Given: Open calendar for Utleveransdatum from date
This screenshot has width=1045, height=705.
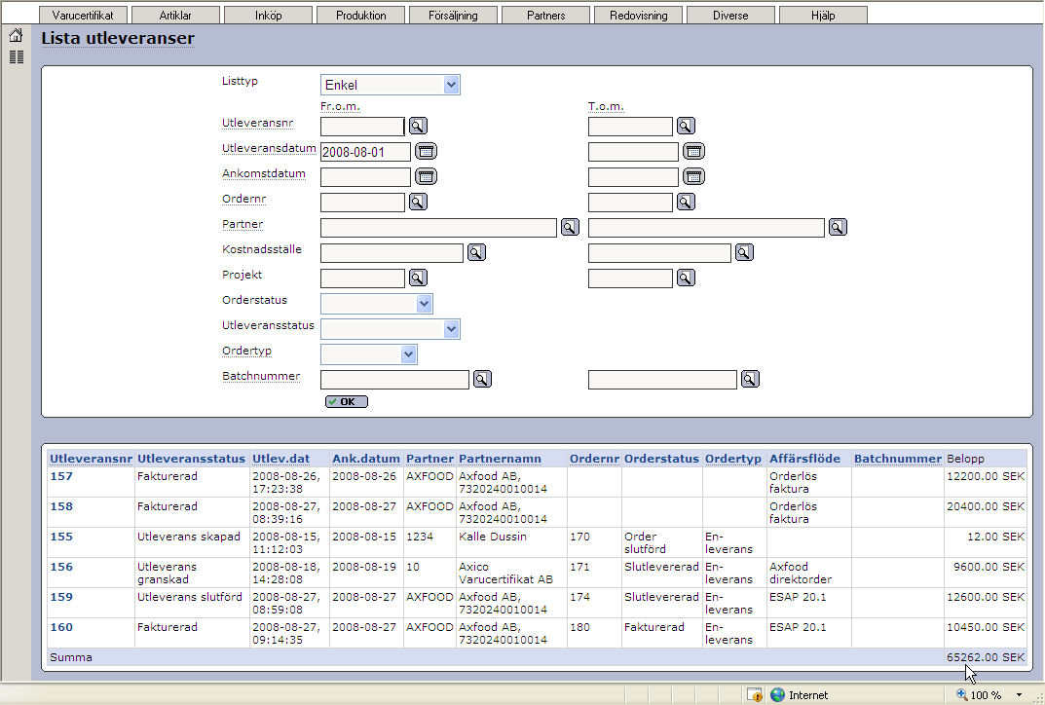Looking at the screenshot, I should (426, 151).
